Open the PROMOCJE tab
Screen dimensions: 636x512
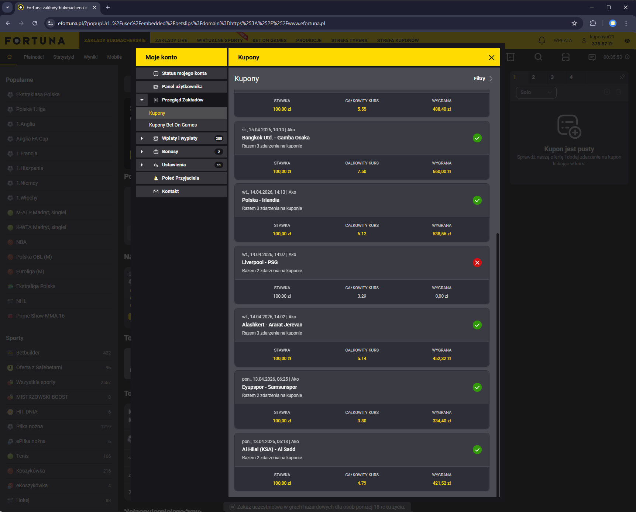[x=309, y=41]
